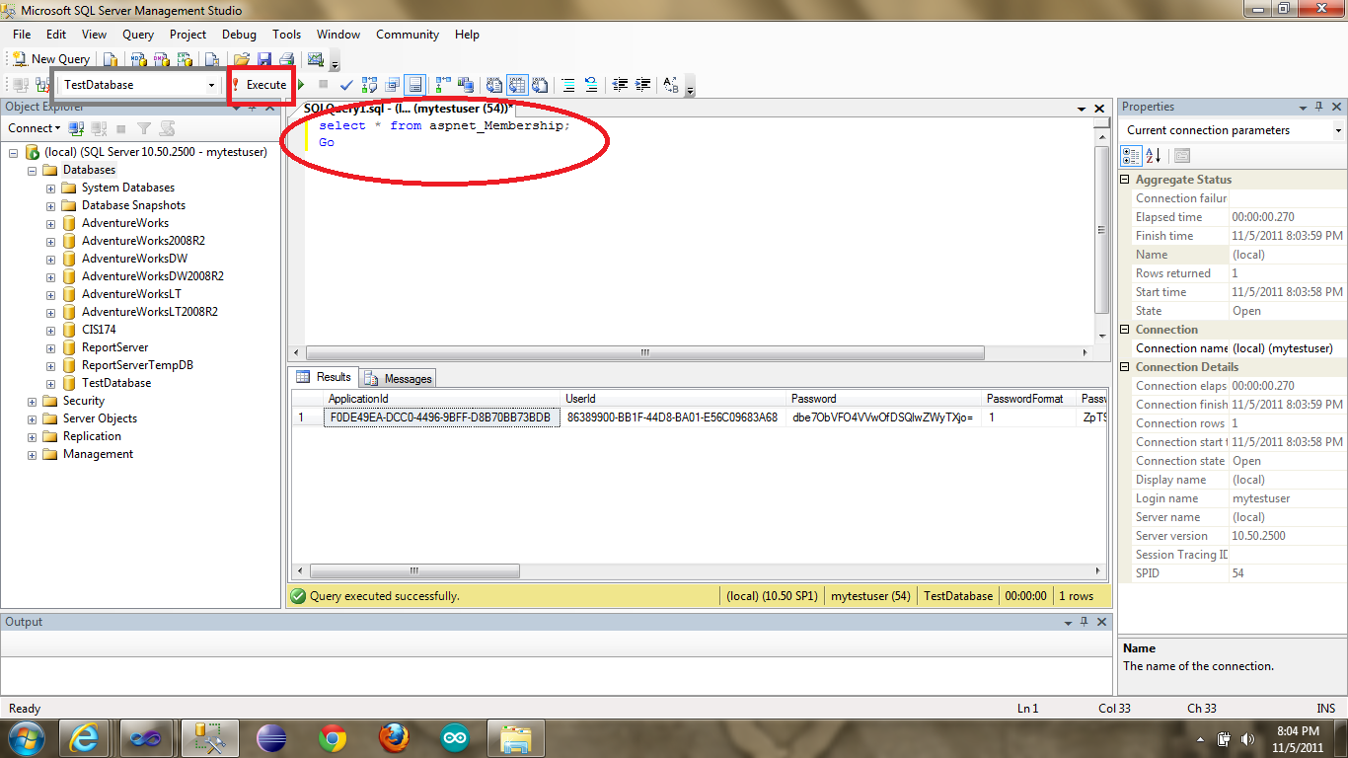Click the Execute button

click(260, 85)
